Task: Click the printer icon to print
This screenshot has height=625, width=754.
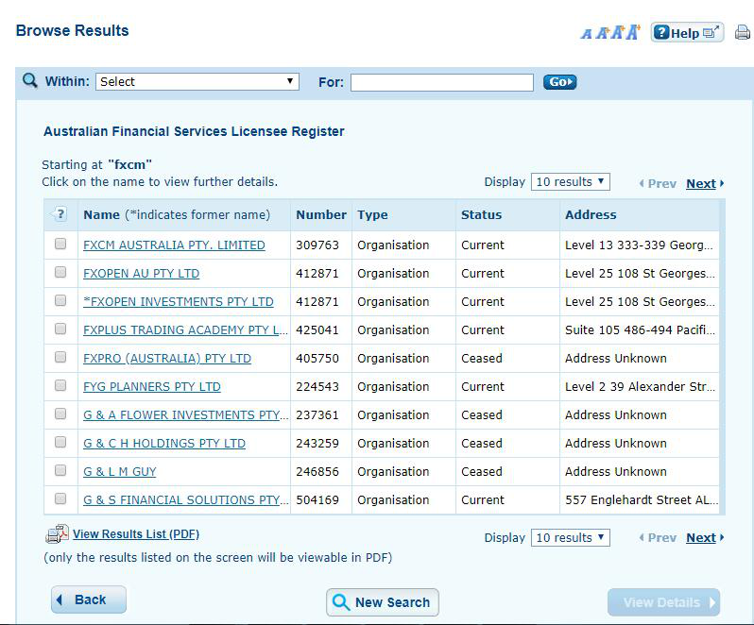Action: 743,33
